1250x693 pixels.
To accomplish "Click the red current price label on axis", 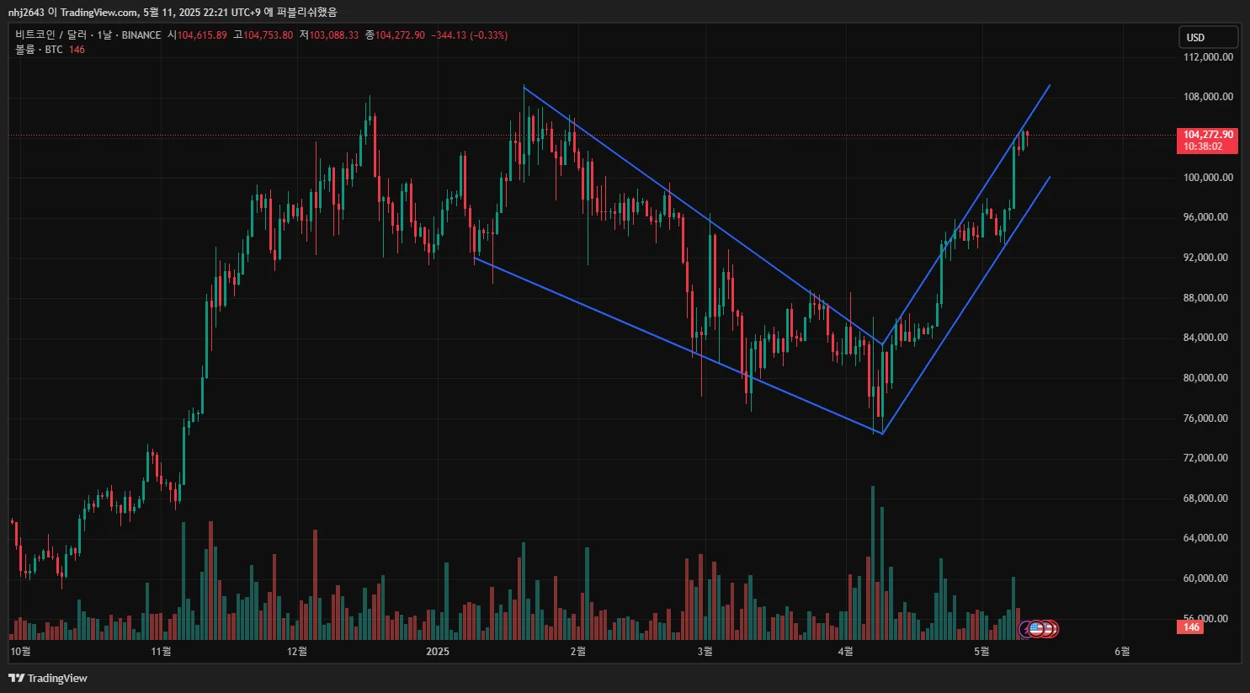I will 1208,135.
